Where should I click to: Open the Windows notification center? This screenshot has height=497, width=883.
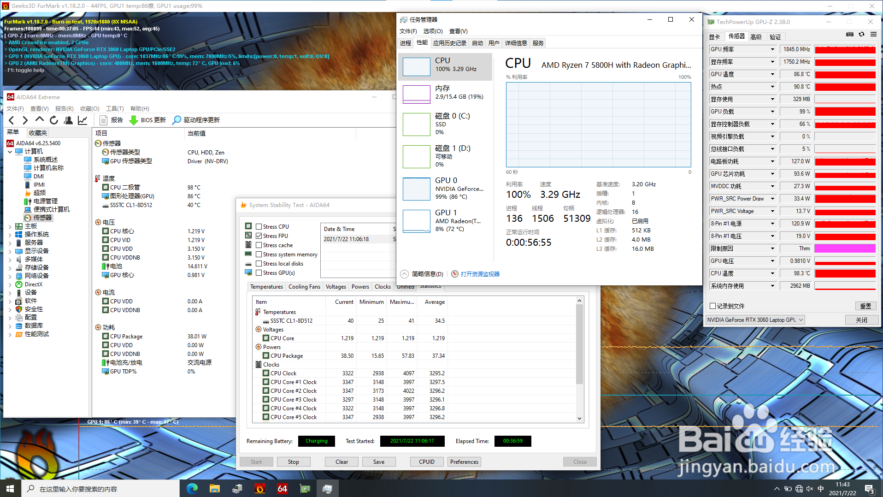[870, 489]
